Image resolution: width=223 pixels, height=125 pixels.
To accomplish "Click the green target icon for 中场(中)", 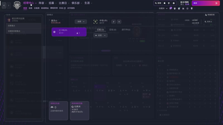I will (95, 22).
